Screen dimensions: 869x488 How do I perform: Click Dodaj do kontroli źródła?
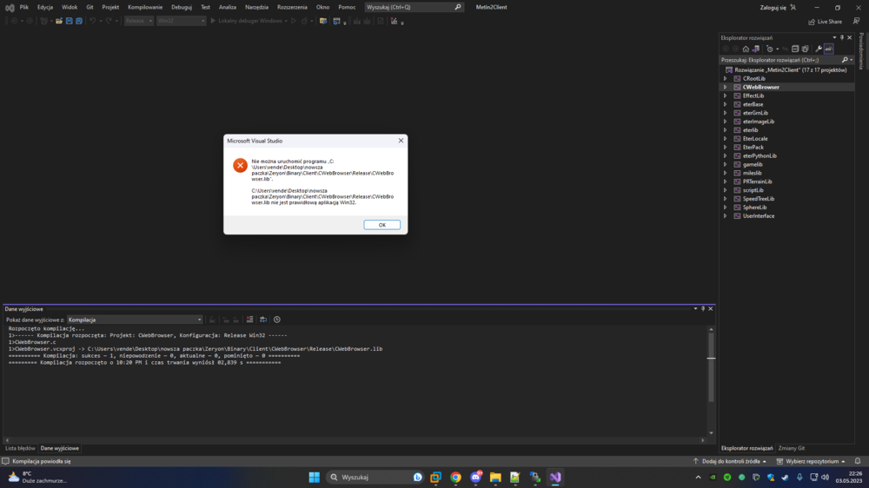pos(730,461)
